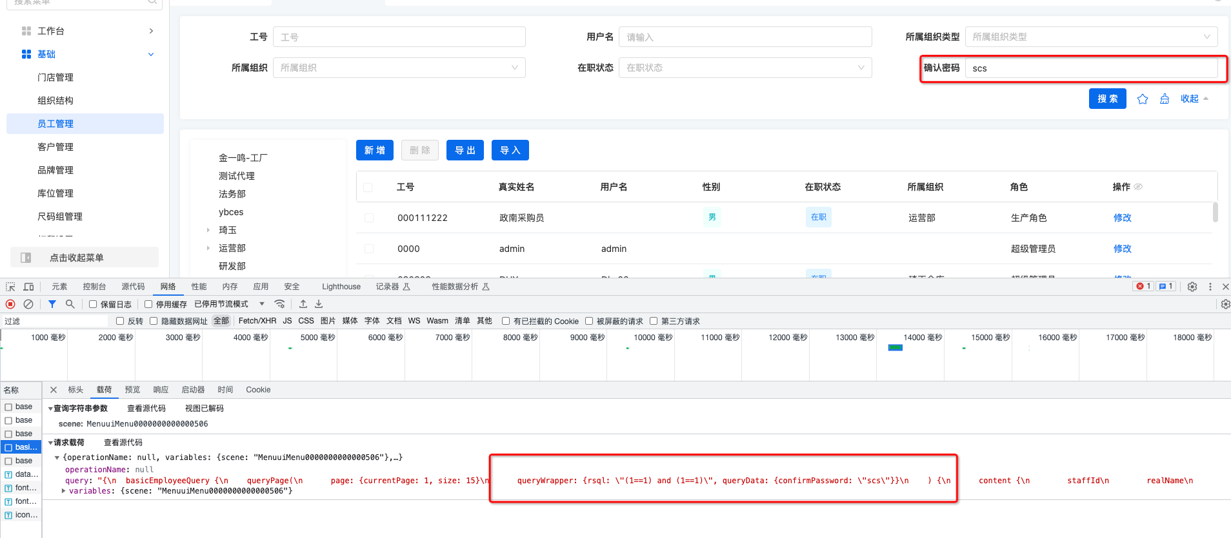Clear the network log
This screenshot has height=538, width=1231.
[x=28, y=304]
